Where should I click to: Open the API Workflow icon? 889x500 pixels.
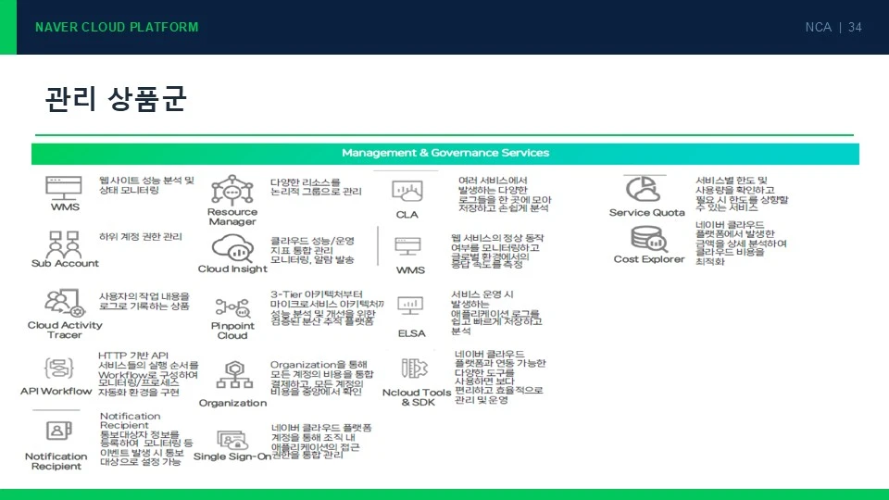point(59,368)
